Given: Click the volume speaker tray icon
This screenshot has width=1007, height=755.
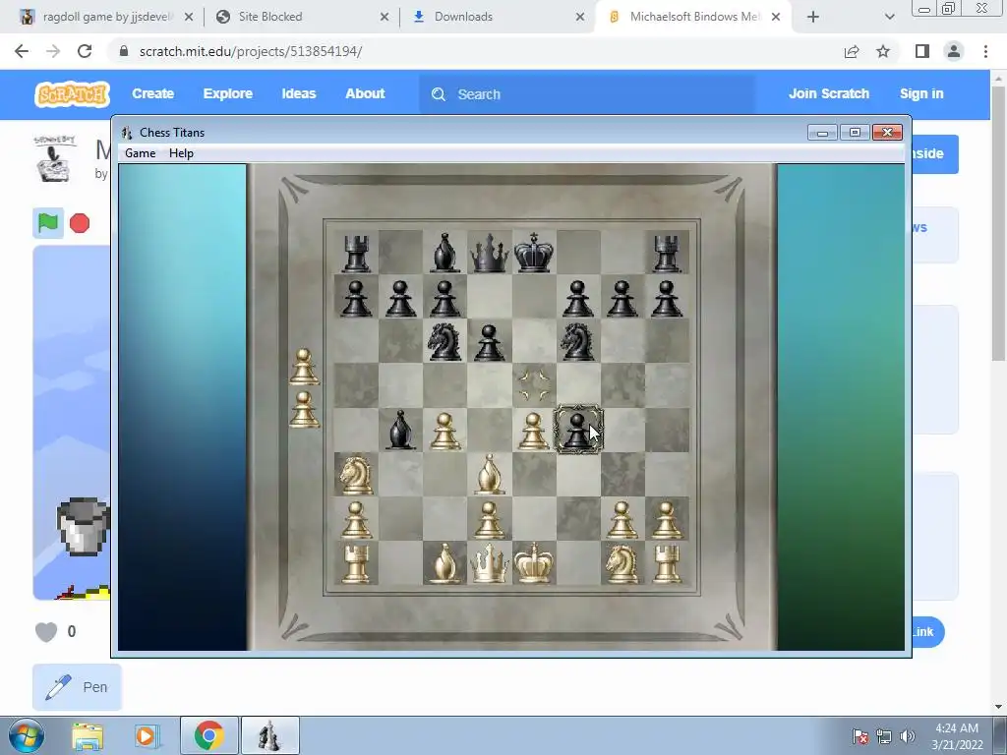Looking at the screenshot, I should [x=908, y=736].
